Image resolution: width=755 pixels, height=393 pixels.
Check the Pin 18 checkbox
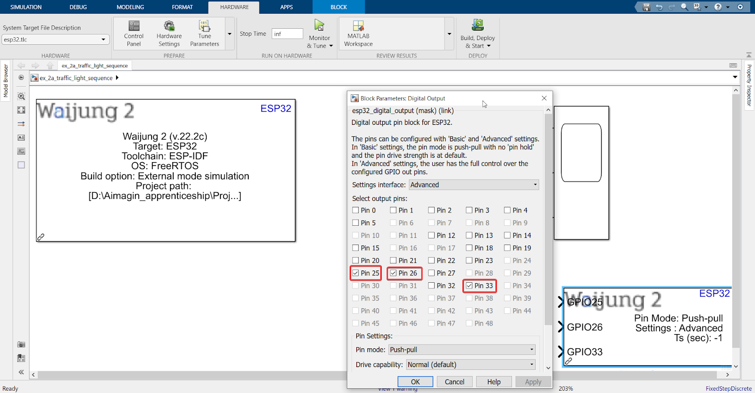click(x=469, y=248)
